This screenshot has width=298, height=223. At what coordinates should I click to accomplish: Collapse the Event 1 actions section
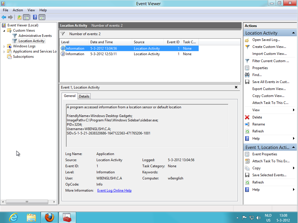[293, 148]
